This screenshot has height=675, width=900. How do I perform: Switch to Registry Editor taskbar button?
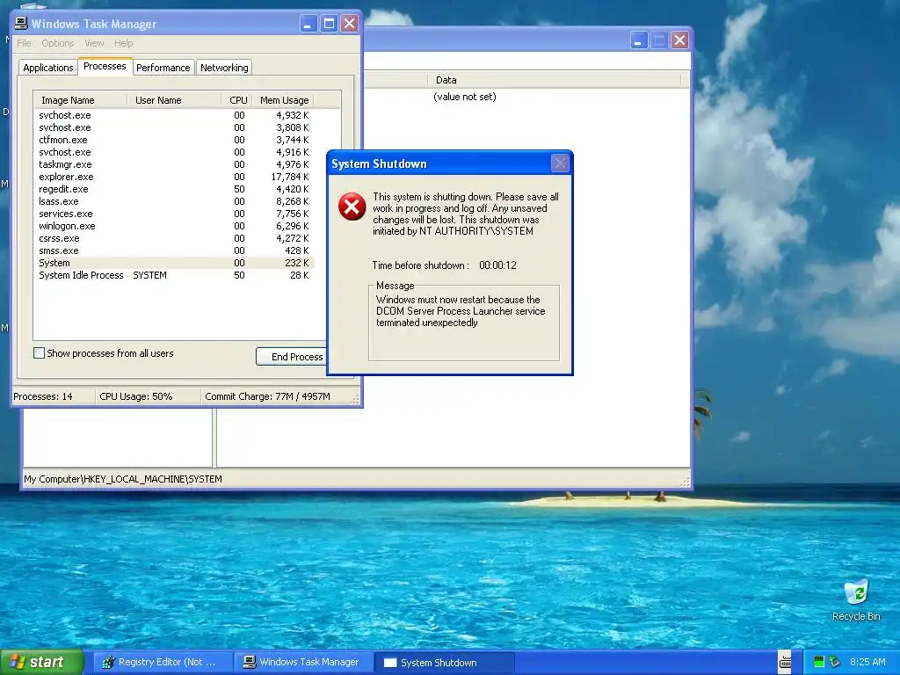click(x=163, y=663)
